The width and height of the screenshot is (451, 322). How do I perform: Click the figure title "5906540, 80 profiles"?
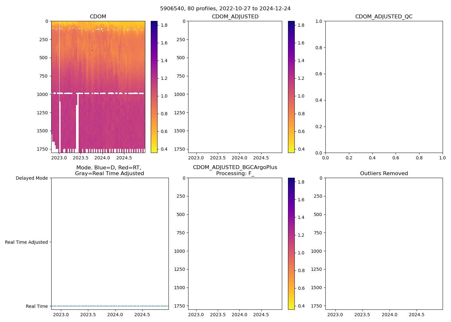(x=225, y=8)
